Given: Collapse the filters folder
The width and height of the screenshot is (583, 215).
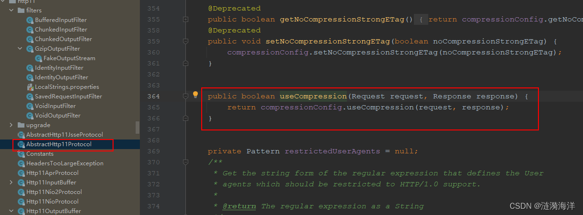Looking at the screenshot, I should pos(11,11).
